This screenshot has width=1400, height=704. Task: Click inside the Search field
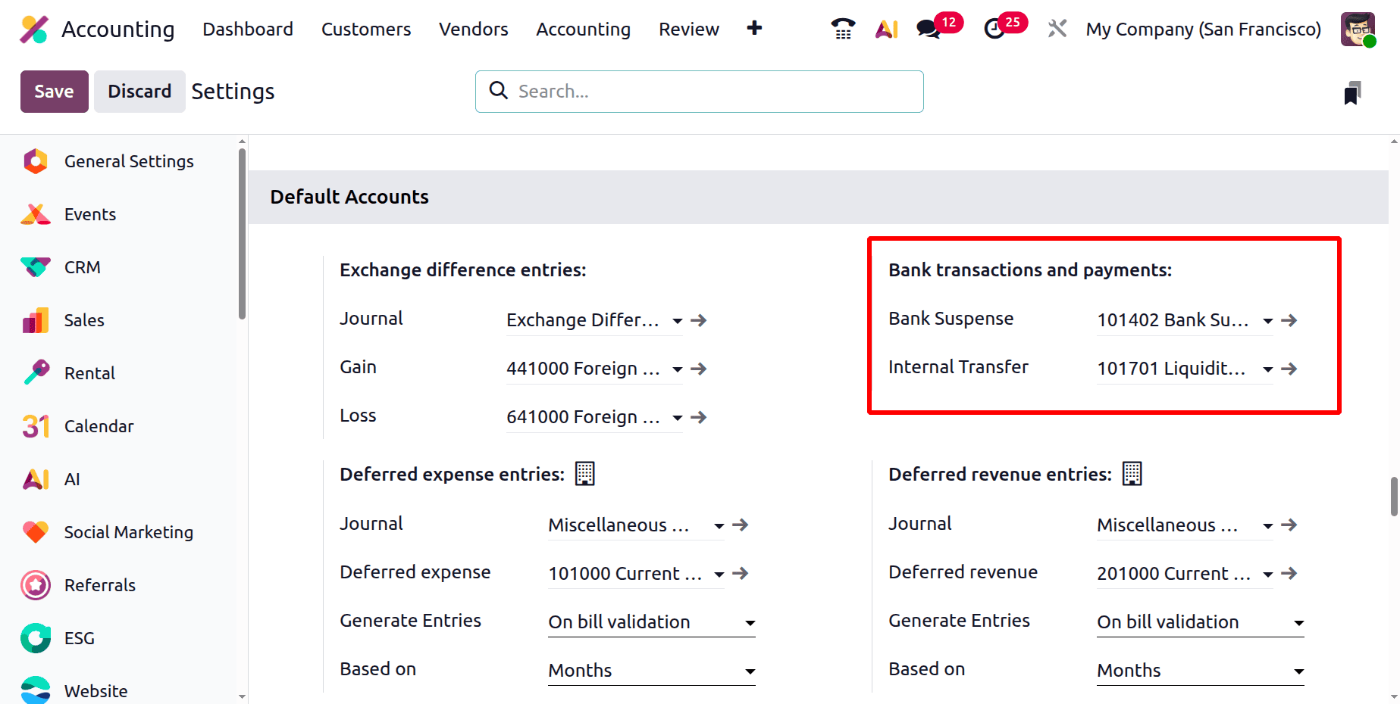pos(697,91)
